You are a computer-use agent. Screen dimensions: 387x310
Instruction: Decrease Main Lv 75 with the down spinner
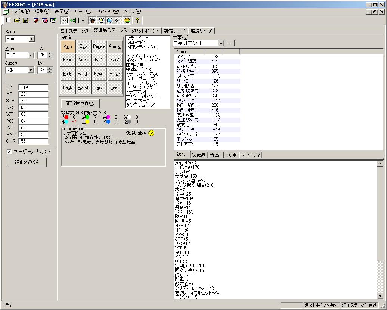(x=50, y=57)
